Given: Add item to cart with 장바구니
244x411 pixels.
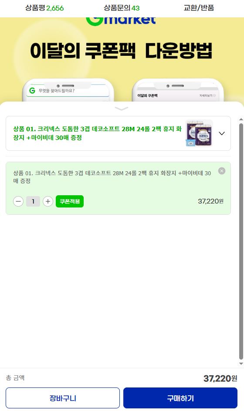Looking at the screenshot, I should (63, 398).
